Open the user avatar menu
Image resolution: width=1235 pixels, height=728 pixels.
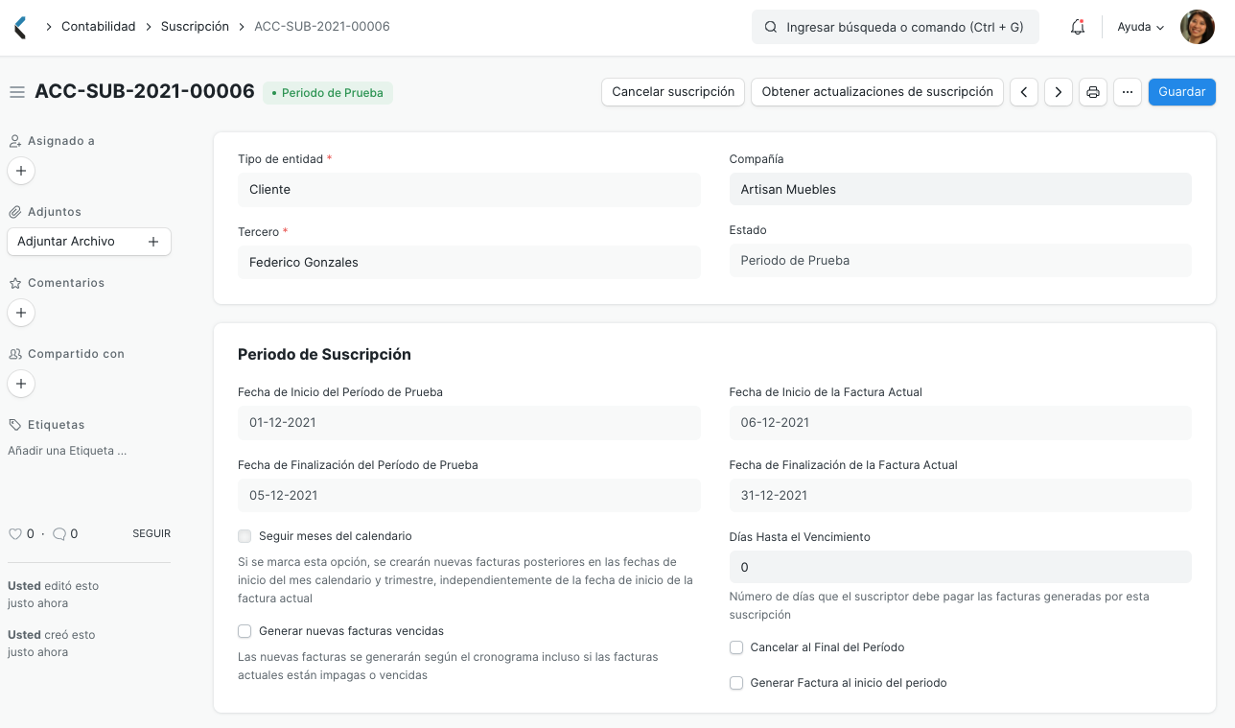click(x=1198, y=27)
